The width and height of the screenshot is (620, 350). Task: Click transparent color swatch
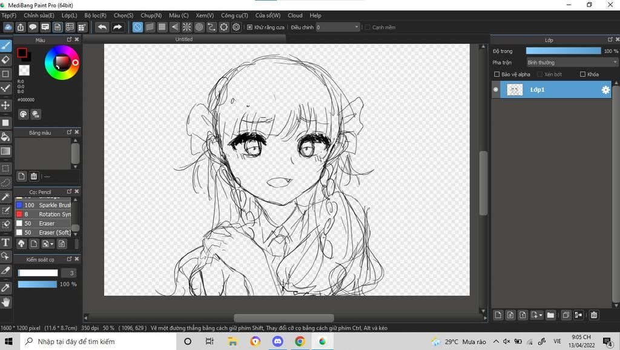point(24,70)
